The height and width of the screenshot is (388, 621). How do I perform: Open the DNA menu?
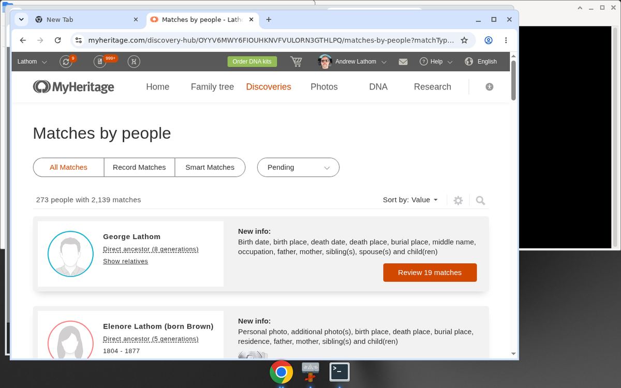tap(378, 87)
